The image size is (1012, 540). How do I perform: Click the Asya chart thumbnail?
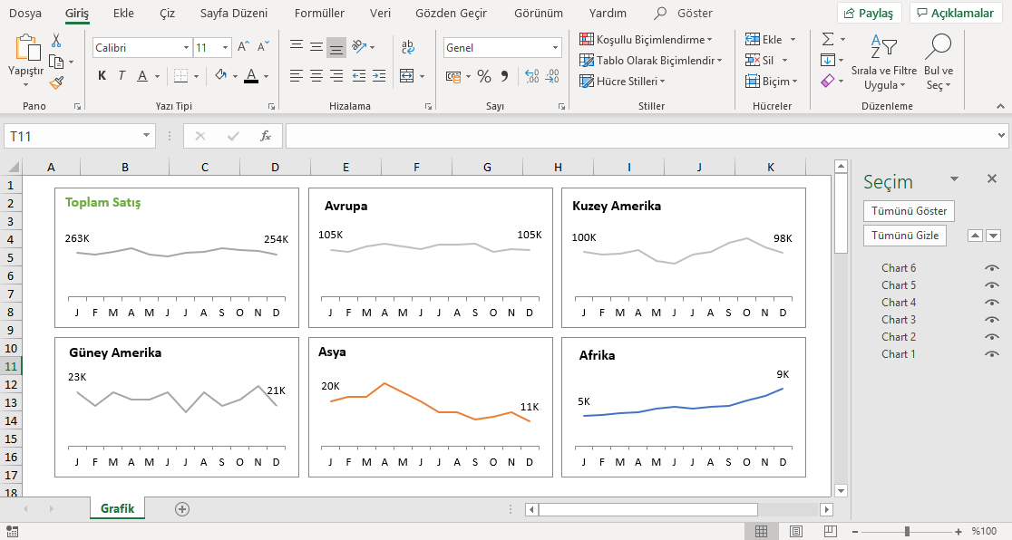[431, 407]
